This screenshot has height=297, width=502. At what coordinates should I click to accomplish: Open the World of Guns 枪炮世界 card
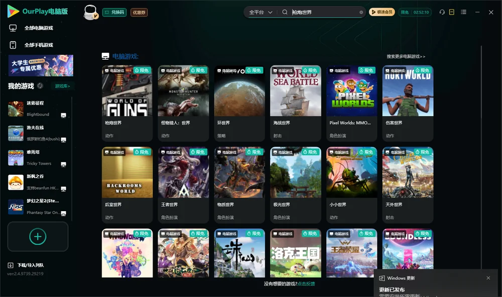pos(127,103)
